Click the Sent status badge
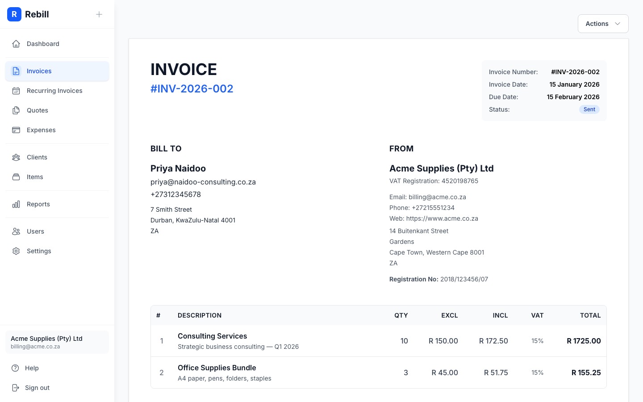643x402 pixels. 589,109
